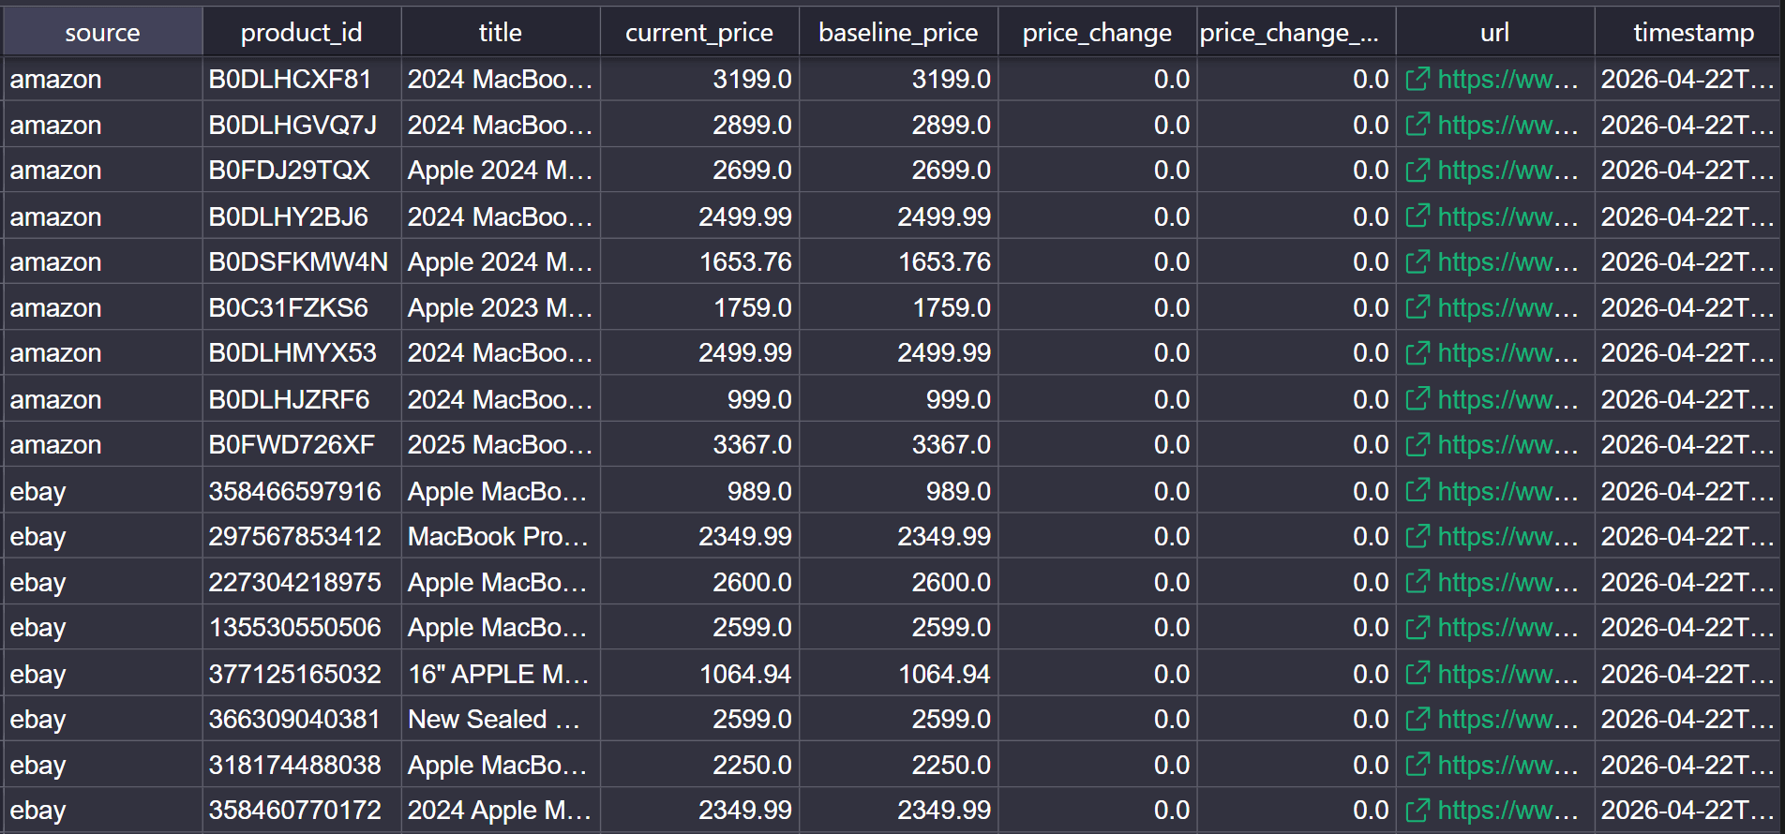Open external link icon in B0DLHMYX53 row
1785x834 pixels.
pyautogui.click(x=1417, y=352)
